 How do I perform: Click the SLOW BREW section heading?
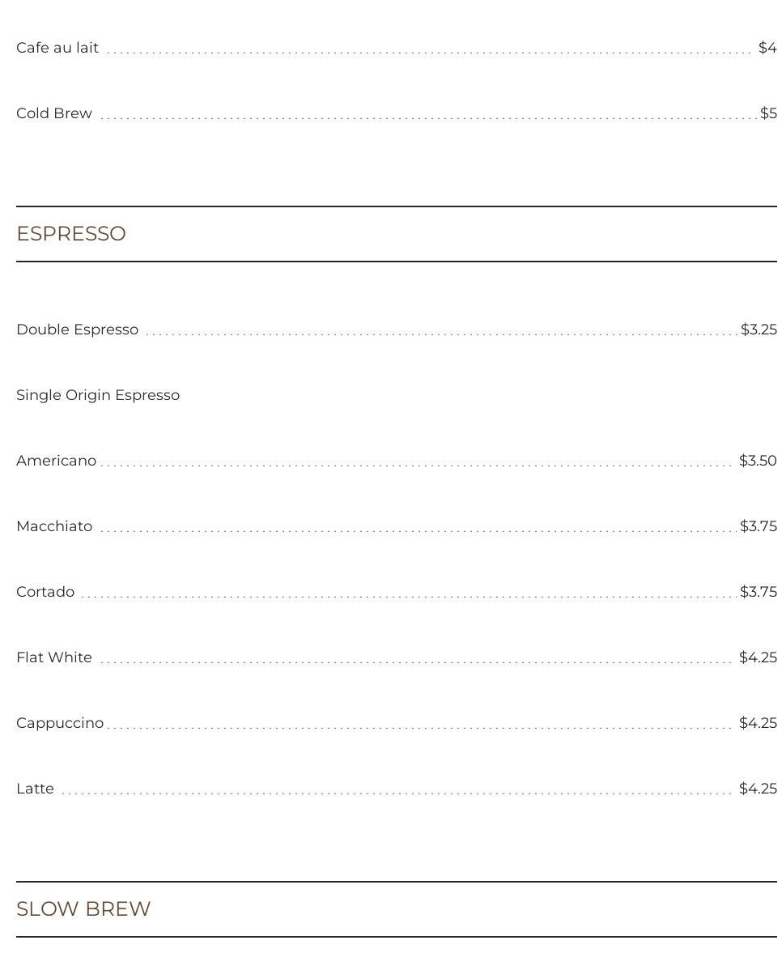[x=83, y=909]
